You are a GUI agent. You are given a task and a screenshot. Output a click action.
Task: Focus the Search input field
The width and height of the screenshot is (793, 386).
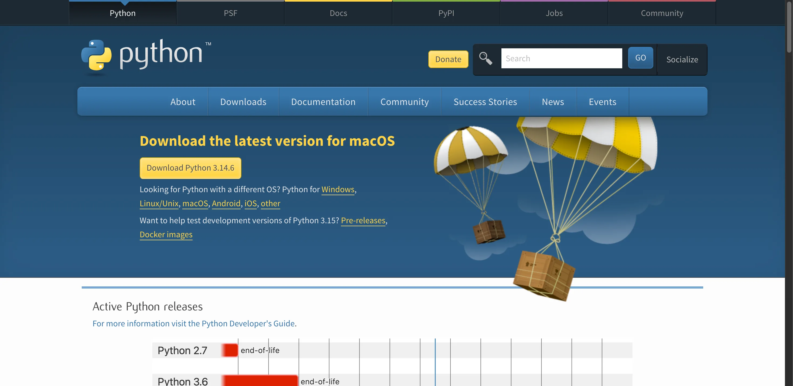coord(562,58)
